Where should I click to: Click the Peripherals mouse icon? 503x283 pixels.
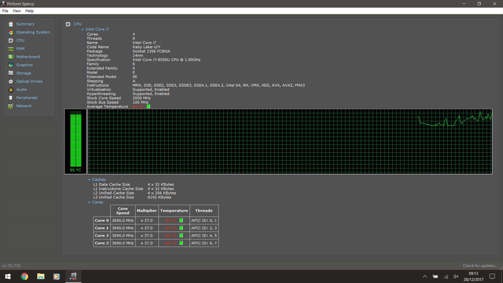[11, 98]
